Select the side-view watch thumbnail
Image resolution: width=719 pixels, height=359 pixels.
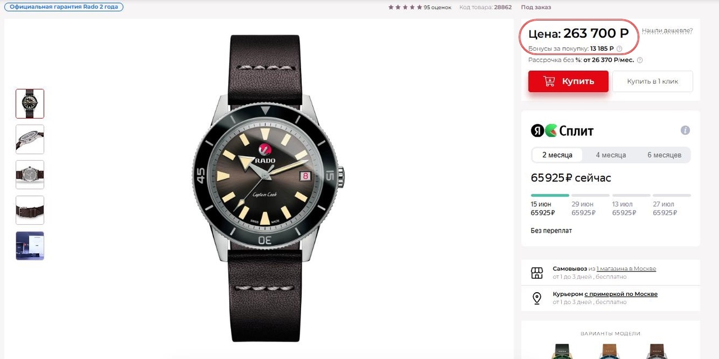[30, 139]
